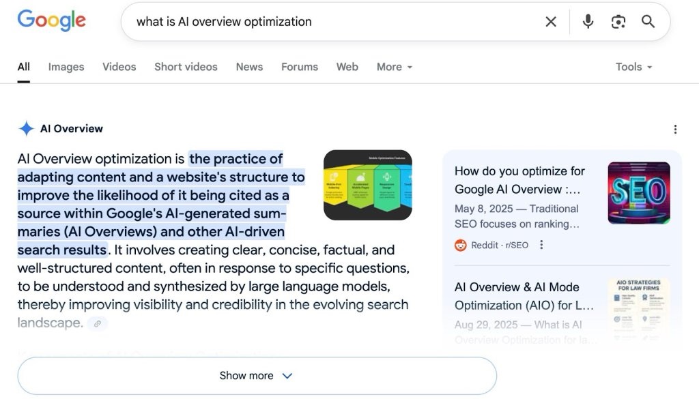Open the Reddit AI Overview discussion link
This screenshot has height=399, width=699.
(x=520, y=180)
